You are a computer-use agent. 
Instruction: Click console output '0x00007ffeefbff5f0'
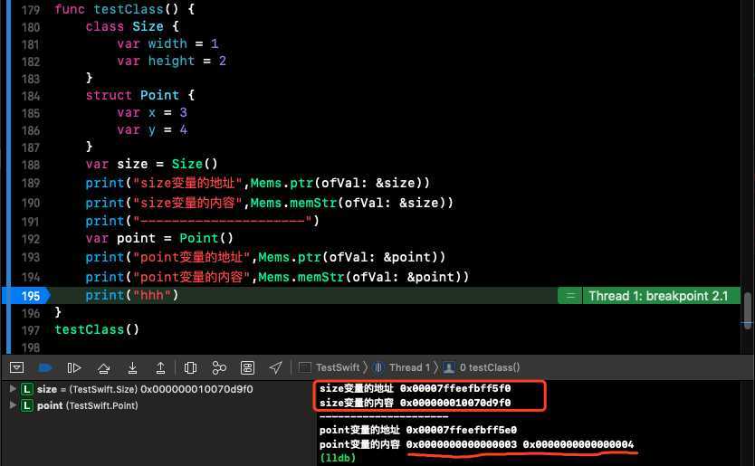coord(455,388)
